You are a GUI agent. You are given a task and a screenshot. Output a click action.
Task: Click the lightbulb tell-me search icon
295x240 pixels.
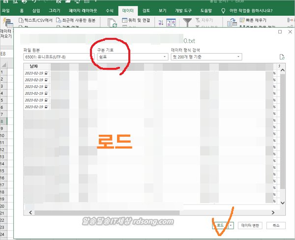[x=224, y=10]
